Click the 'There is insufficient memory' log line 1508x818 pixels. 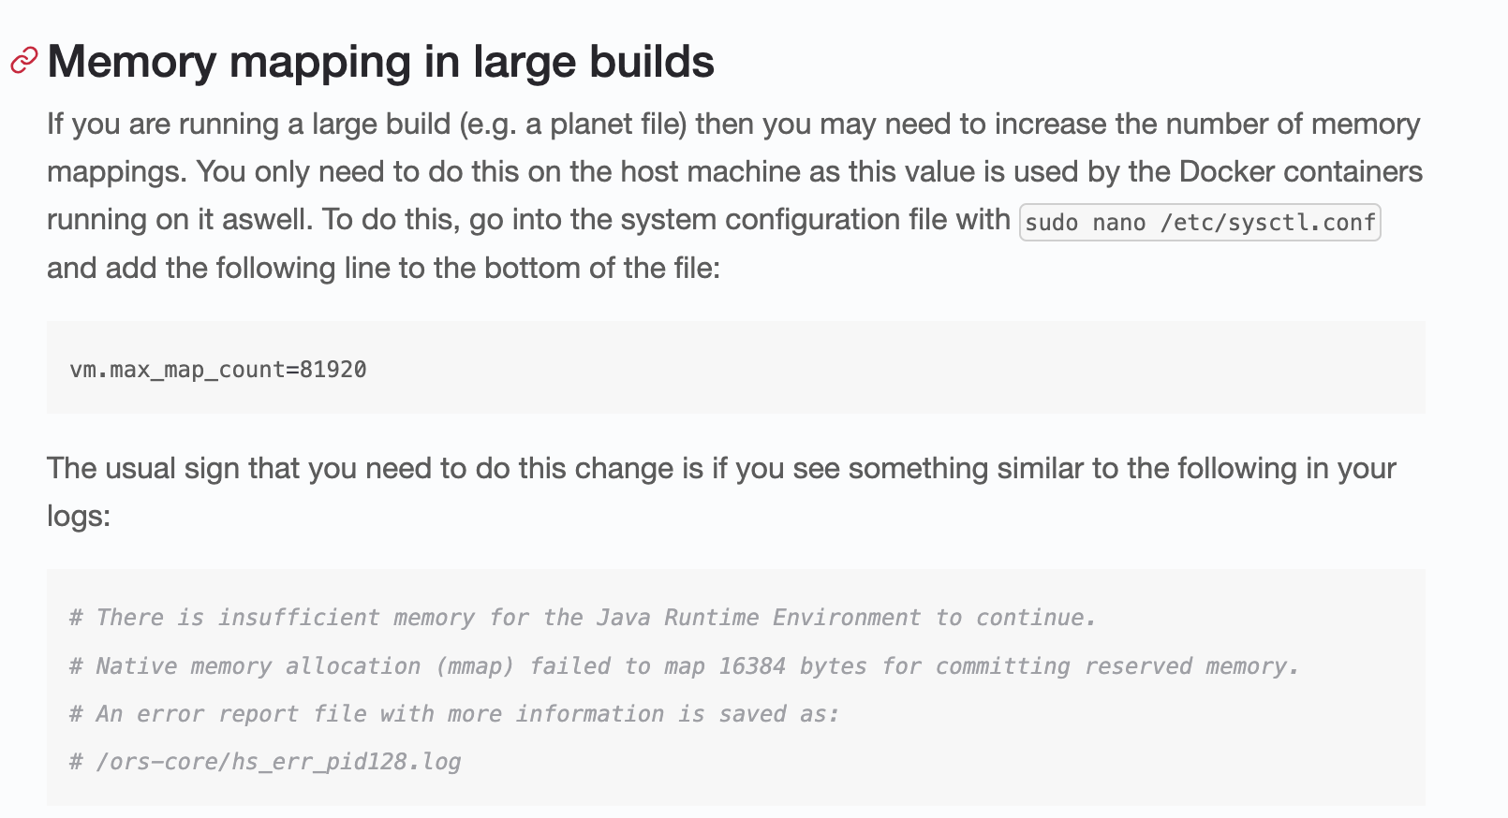coord(583,618)
